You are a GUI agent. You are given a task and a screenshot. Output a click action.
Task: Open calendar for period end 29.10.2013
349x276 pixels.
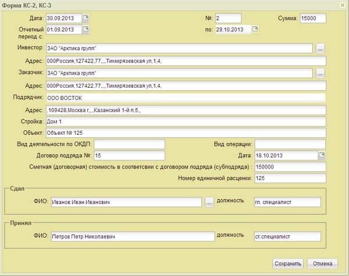pyautogui.click(x=255, y=29)
